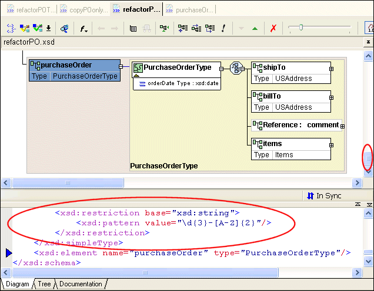374x291 pixels.
Task: Expand the shipTo element node
Action: click(x=332, y=69)
